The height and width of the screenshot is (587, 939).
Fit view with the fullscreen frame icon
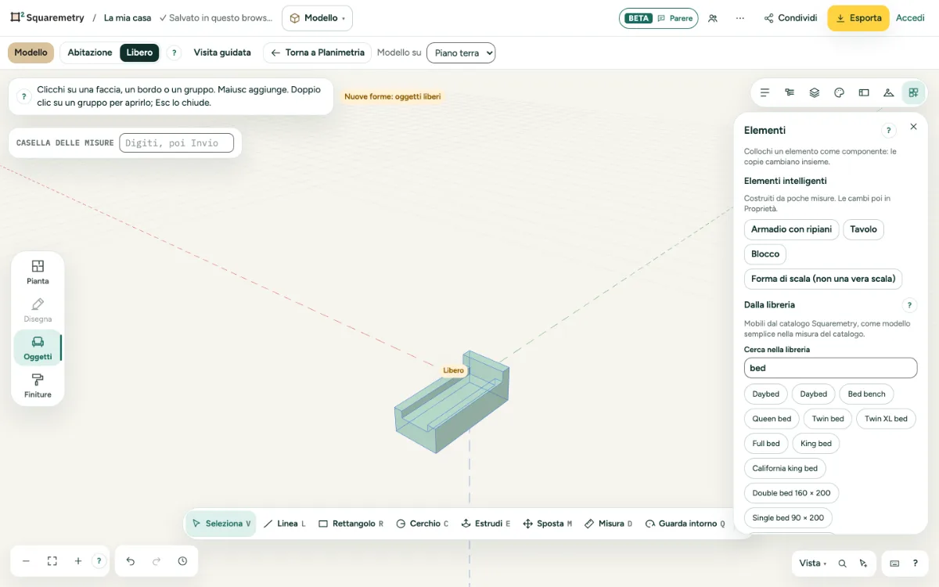(52, 561)
